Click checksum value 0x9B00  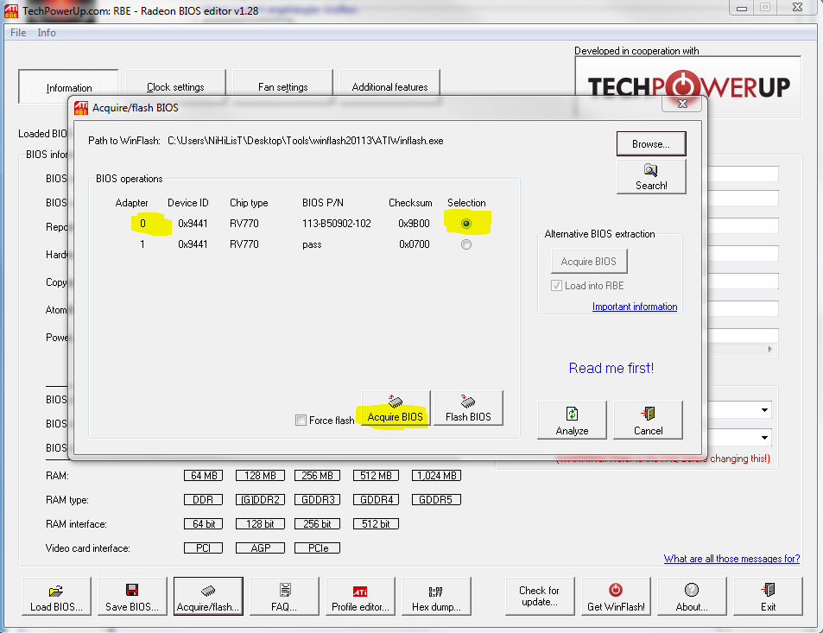point(415,224)
